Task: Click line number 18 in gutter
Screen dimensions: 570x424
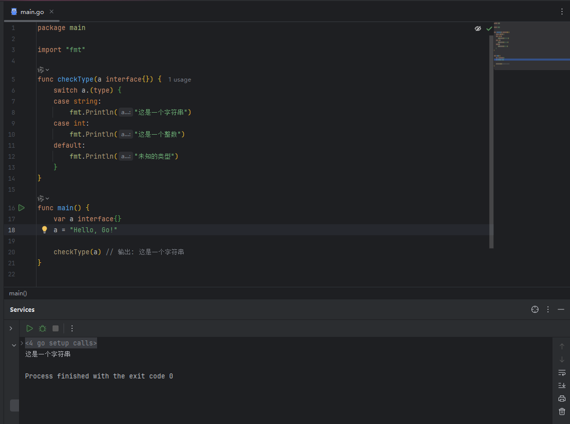Action: 12,230
